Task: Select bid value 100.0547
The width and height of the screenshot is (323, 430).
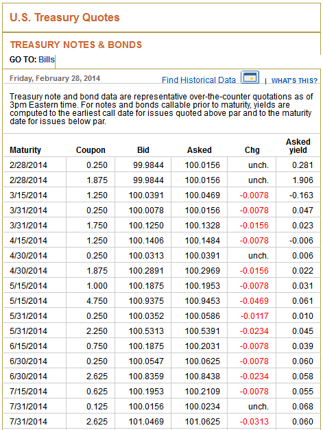Action: pos(146,361)
